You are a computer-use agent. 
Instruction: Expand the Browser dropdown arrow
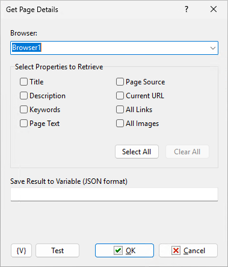click(x=212, y=48)
